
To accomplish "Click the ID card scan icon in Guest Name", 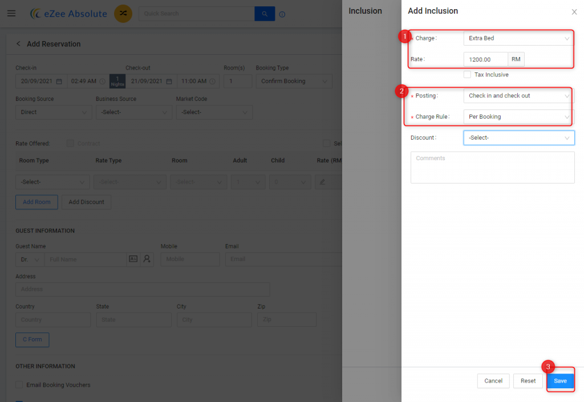I will coord(133,259).
